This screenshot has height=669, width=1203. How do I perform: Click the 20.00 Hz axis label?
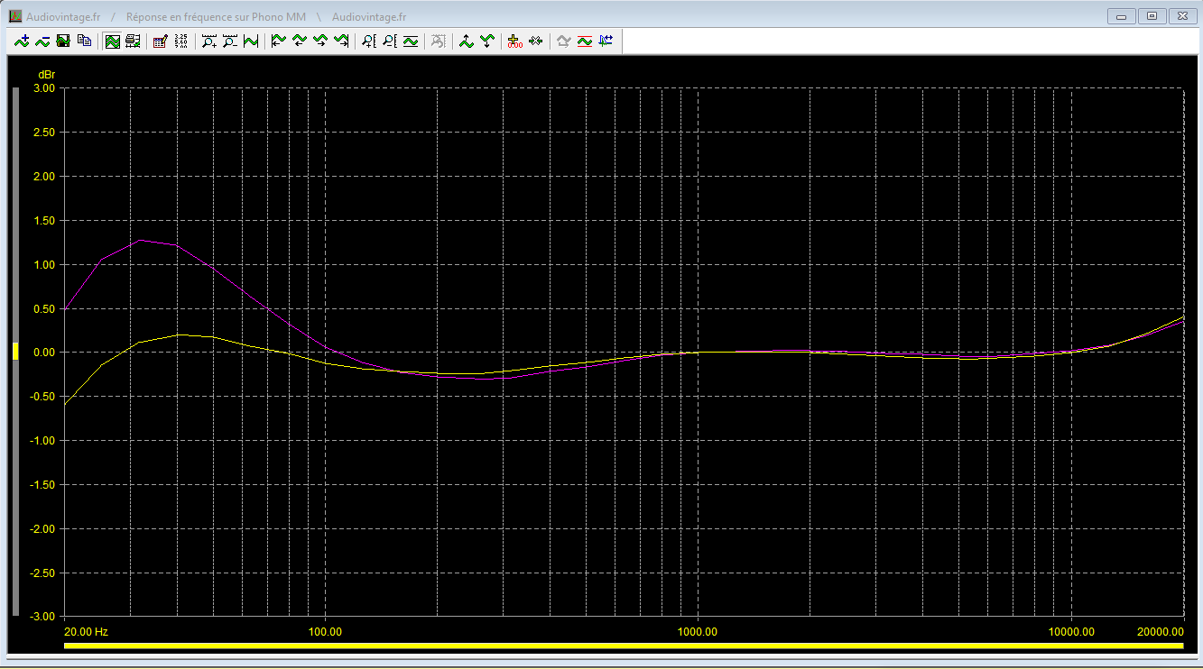coord(87,632)
